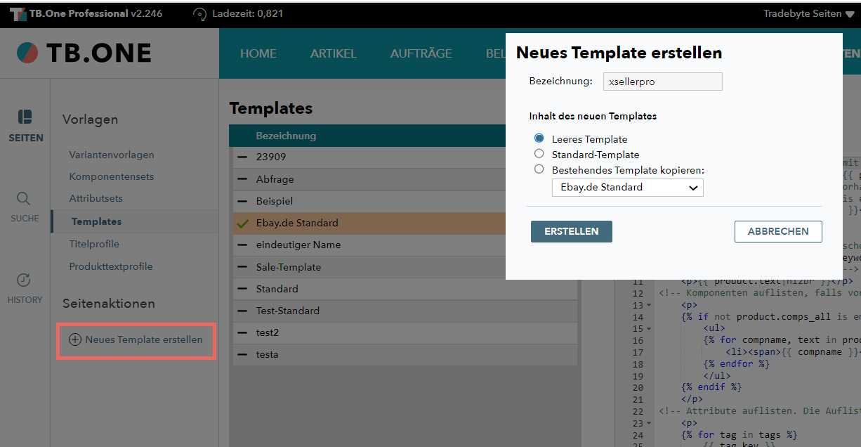Click the dash icon of row Abfrage
The height and width of the screenshot is (447, 861).
[x=243, y=179]
